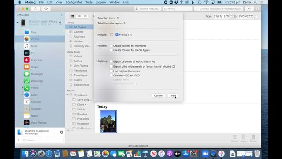Click the toolbar Search field
This screenshot has width=282, height=159.
pos(178,8)
